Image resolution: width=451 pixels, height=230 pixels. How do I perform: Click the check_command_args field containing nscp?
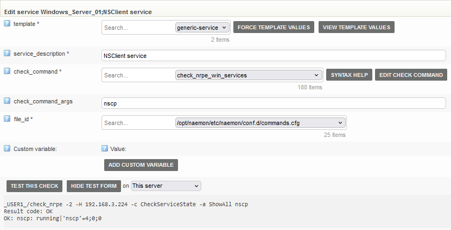[x=274, y=103]
